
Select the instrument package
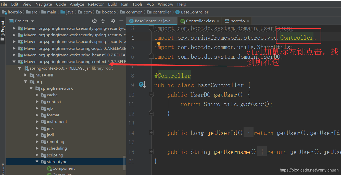tap(57, 122)
